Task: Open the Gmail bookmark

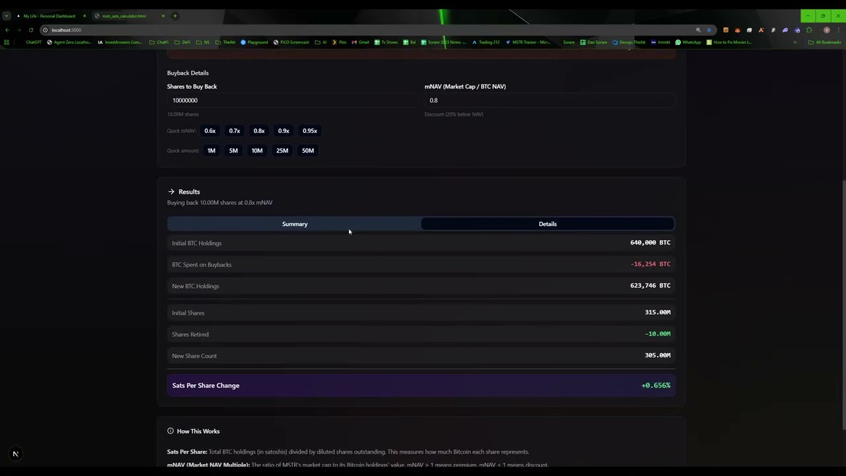Action: (361, 42)
